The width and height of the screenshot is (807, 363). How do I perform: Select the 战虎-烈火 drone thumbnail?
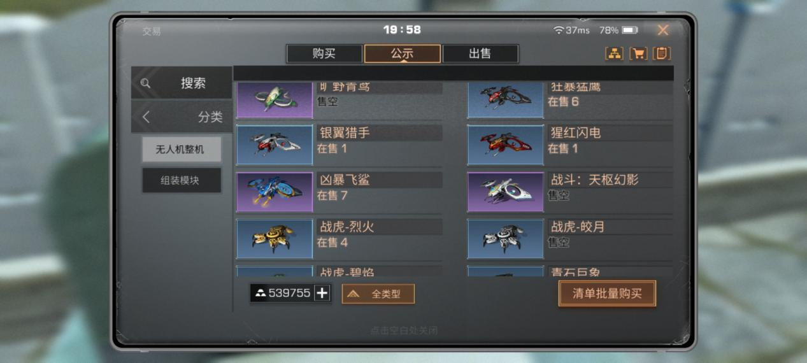[275, 239]
